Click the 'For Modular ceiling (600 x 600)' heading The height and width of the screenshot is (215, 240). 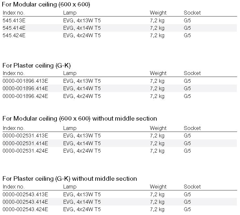tap(46, 5)
